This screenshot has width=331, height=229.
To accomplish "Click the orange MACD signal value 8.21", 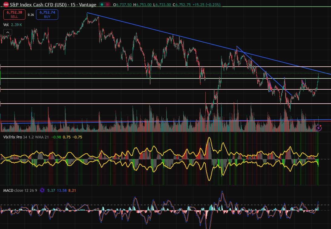I will 72,191.
